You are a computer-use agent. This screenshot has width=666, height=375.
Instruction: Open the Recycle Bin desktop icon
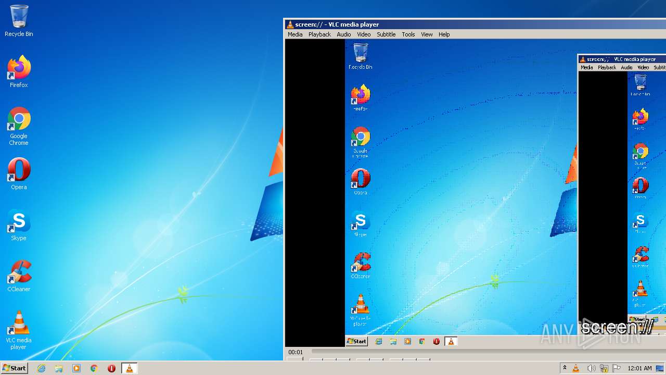tap(19, 21)
